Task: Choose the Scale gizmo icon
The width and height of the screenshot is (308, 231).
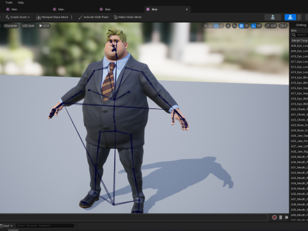Action: [x=221, y=26]
